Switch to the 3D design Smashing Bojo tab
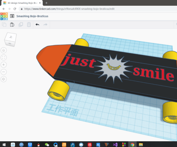 [x=22, y=3]
